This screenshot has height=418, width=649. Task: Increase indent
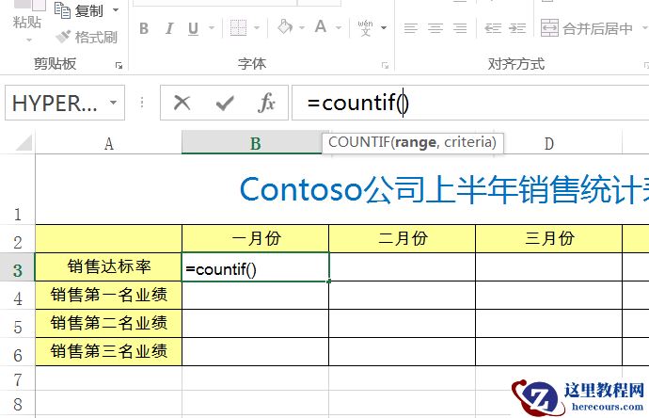point(517,28)
